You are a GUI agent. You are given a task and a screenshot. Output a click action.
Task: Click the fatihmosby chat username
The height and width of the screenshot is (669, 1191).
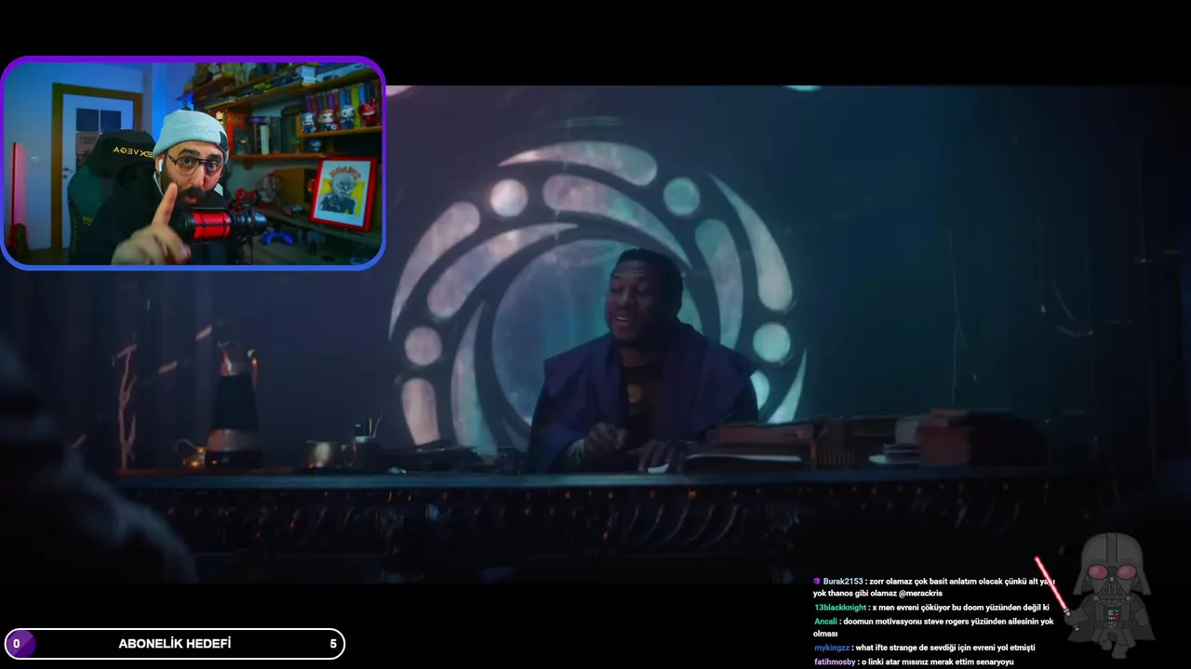pos(835,662)
